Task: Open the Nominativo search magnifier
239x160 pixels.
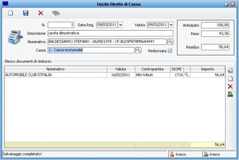Action: click(x=170, y=41)
